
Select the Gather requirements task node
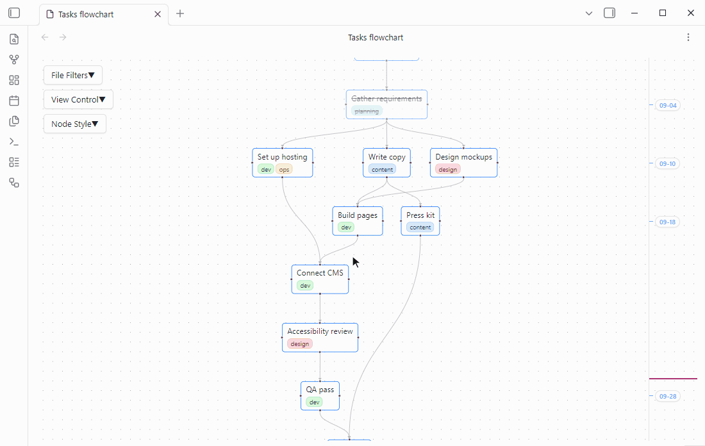386,104
